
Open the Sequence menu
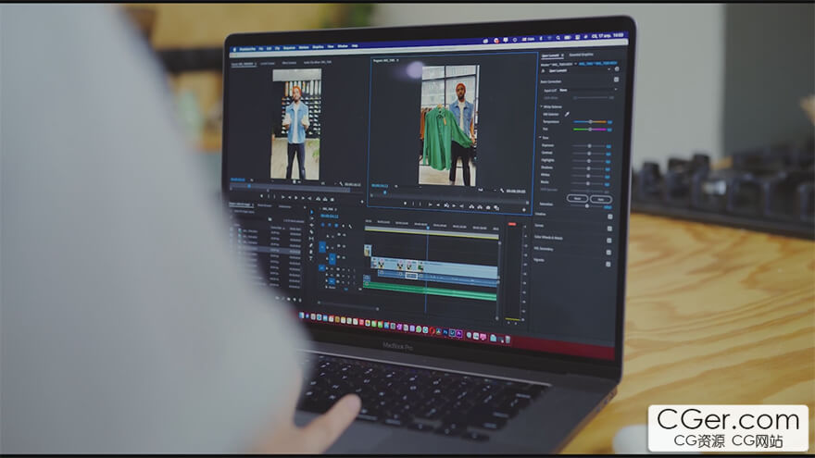pyautogui.click(x=289, y=48)
